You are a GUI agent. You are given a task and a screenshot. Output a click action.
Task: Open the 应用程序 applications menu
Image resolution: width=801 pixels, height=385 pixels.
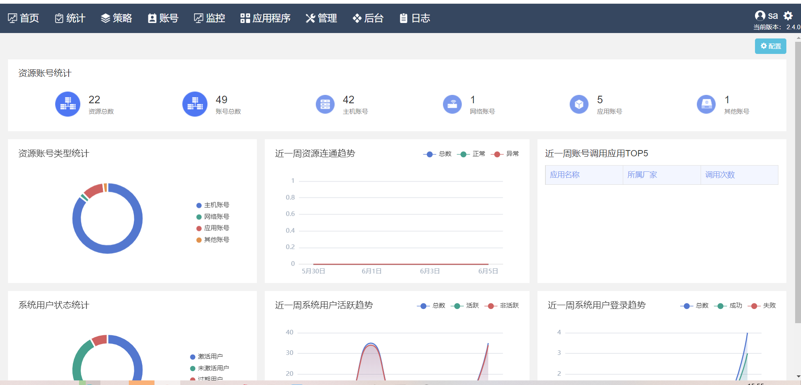point(265,18)
